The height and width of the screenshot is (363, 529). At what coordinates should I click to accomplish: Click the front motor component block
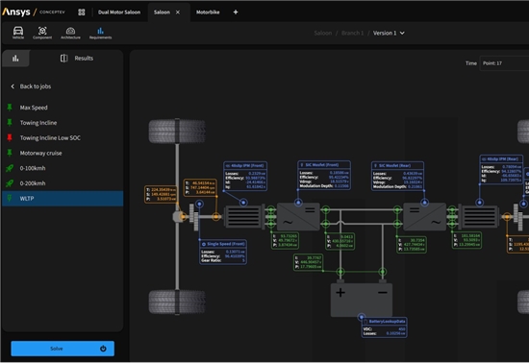pos(244,216)
